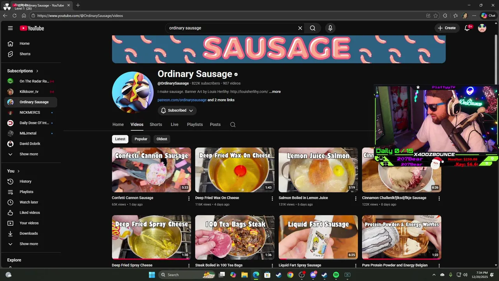The width and height of the screenshot is (499, 281).
Task: Switch to the channel Live tab
Action: coord(175,124)
